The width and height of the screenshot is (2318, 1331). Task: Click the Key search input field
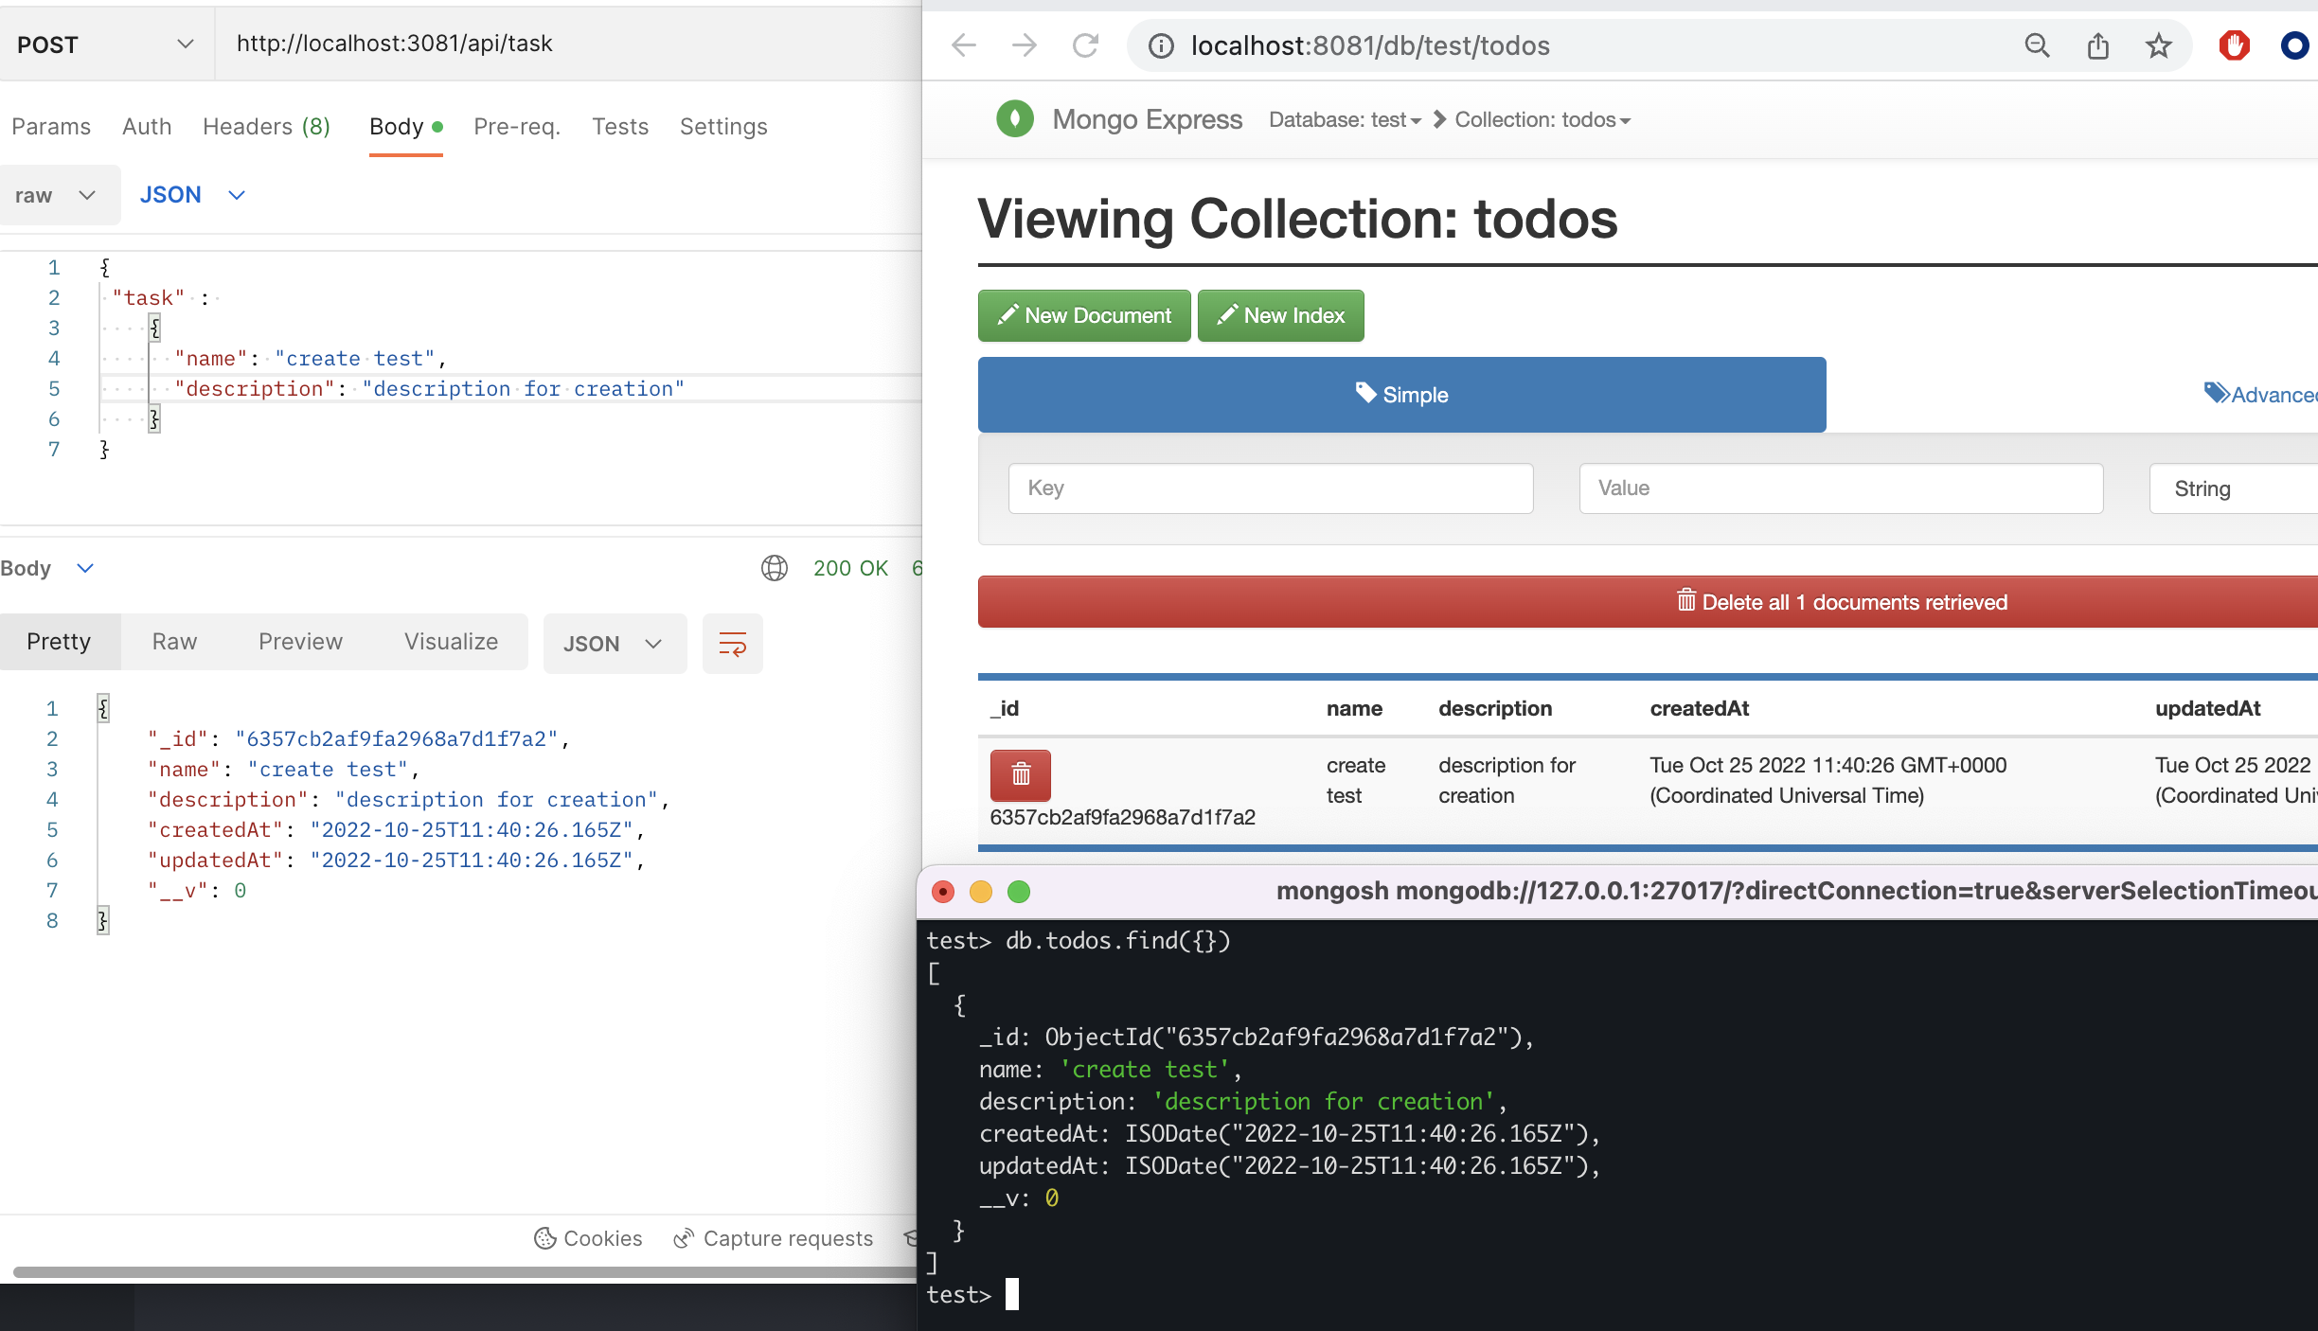tap(1270, 488)
